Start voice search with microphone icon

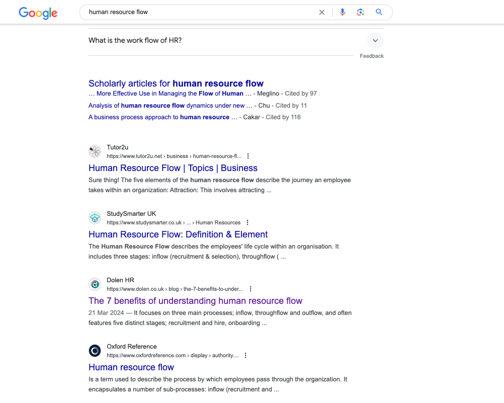click(x=343, y=12)
